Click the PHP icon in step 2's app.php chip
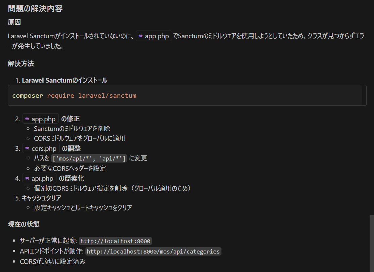 27,119
